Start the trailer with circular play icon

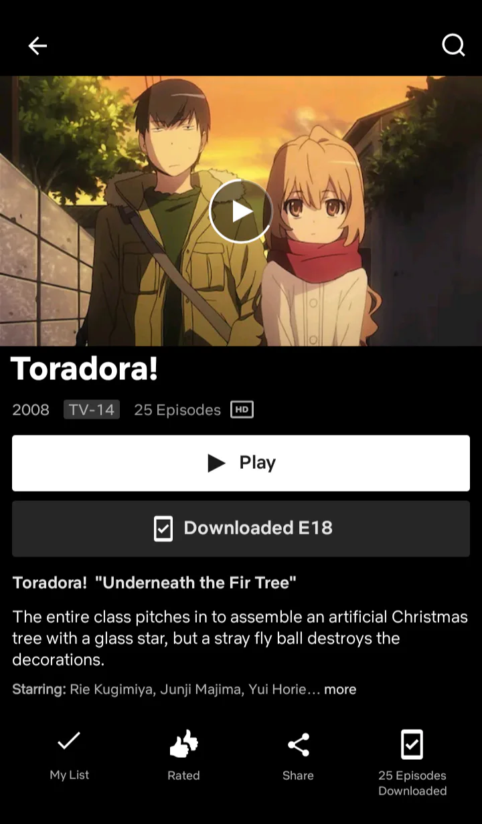(x=241, y=211)
